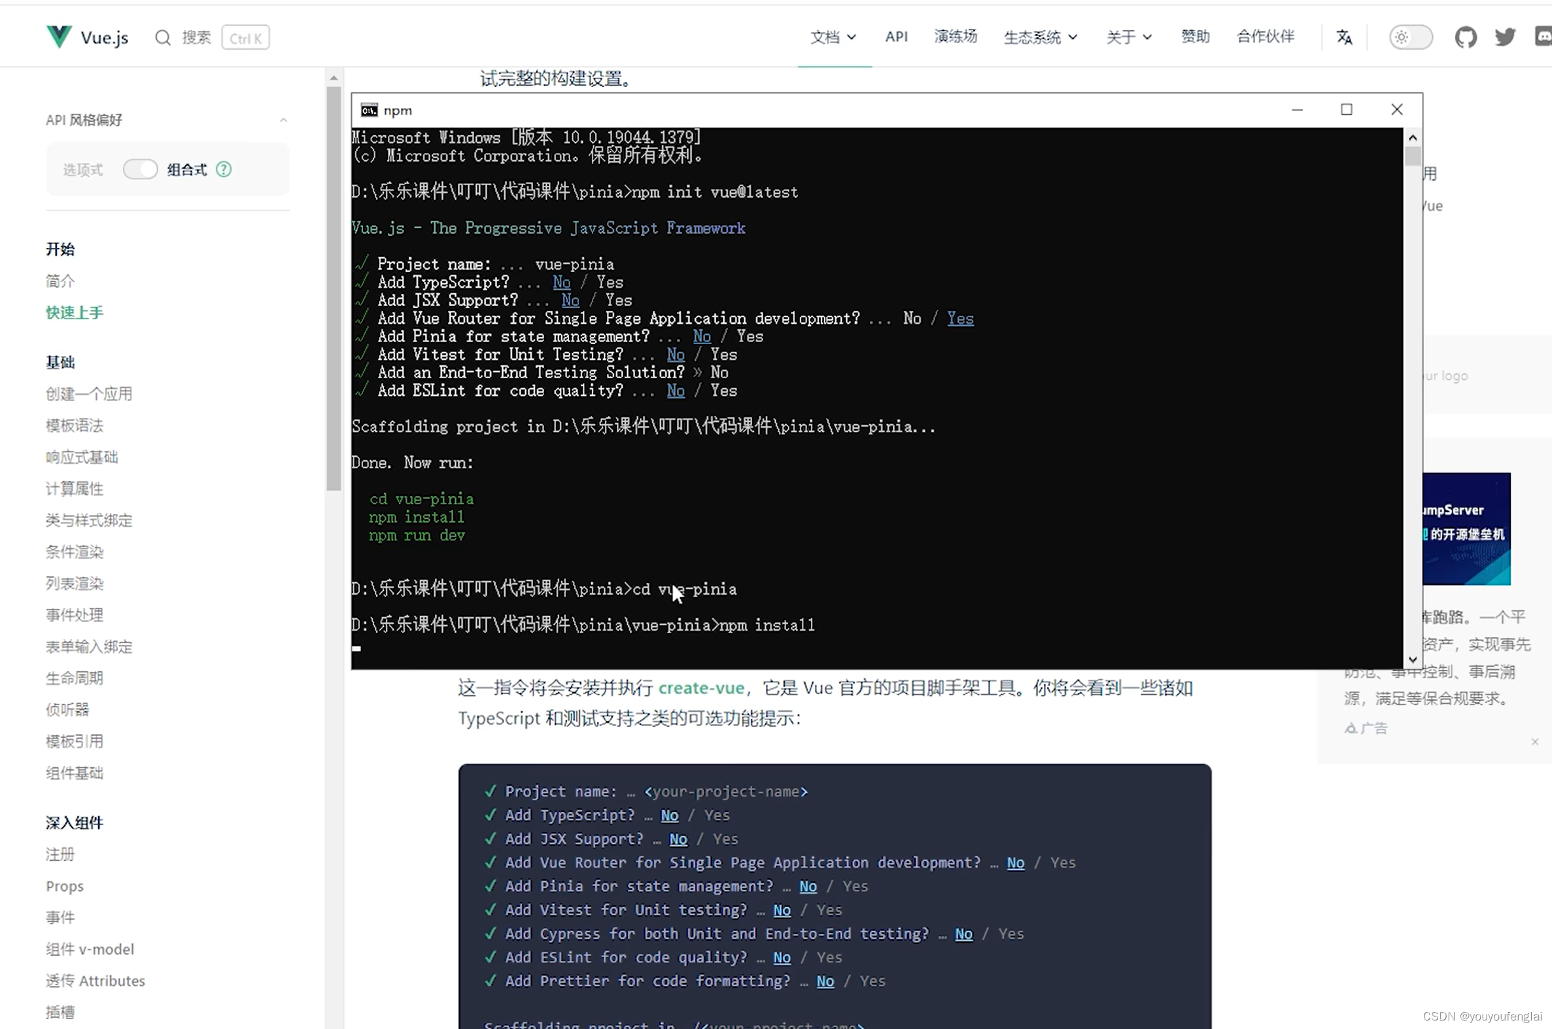Screen dimensions: 1552x1029
Task: Open the 合作伙伴 nav item
Action: click(x=1266, y=37)
